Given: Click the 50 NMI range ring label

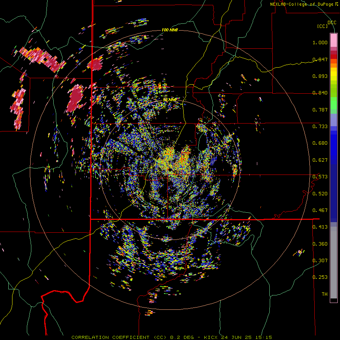Looking at the screenshot, I should coord(170,100).
